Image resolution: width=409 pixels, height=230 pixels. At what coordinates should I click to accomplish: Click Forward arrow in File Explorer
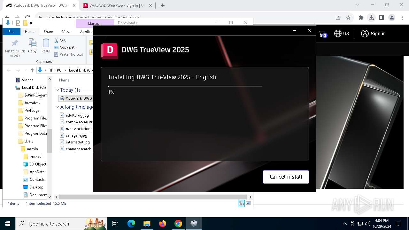[x=19, y=70]
